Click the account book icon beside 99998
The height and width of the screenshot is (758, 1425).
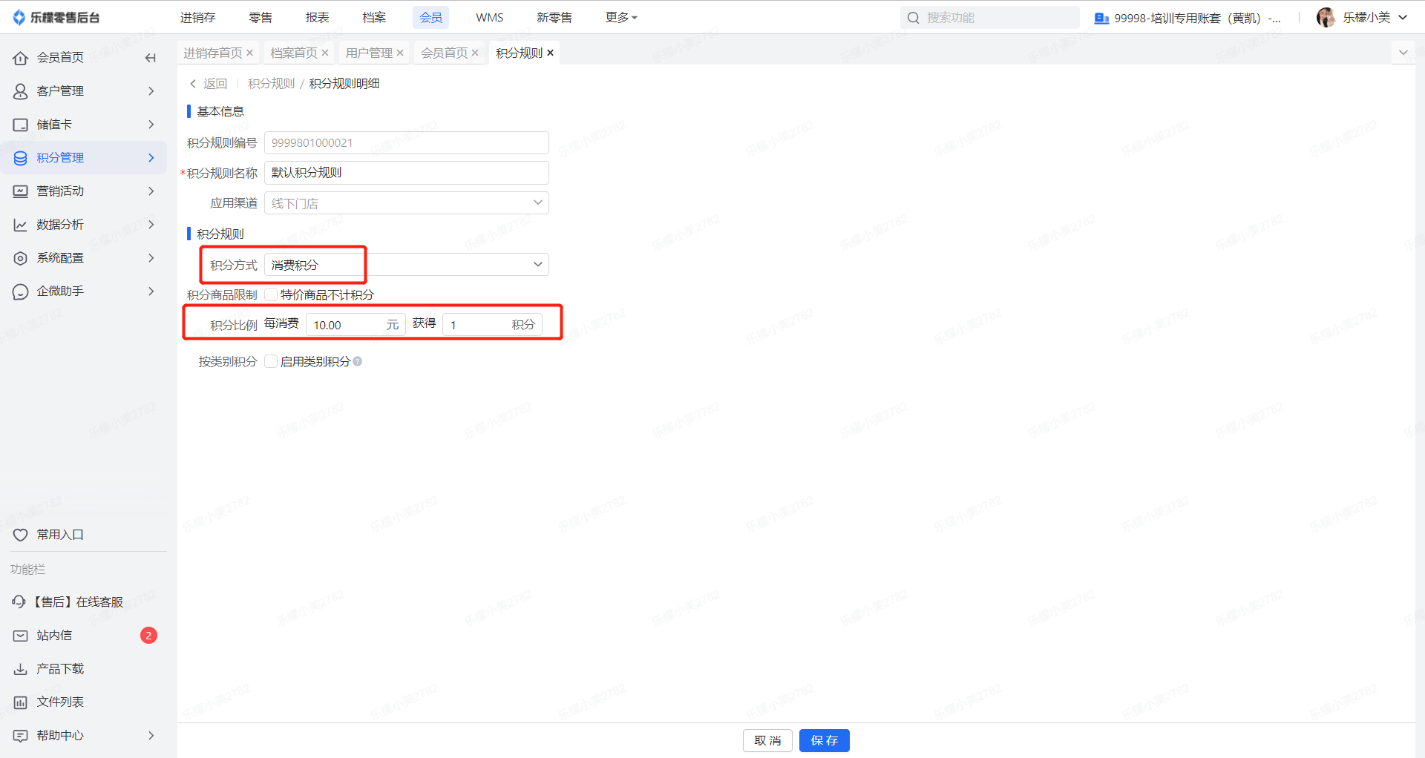[1101, 18]
